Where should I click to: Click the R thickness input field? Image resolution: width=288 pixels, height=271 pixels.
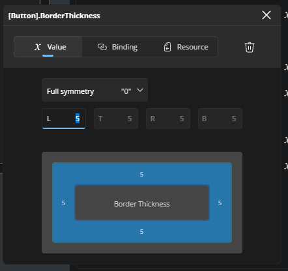[x=168, y=119]
